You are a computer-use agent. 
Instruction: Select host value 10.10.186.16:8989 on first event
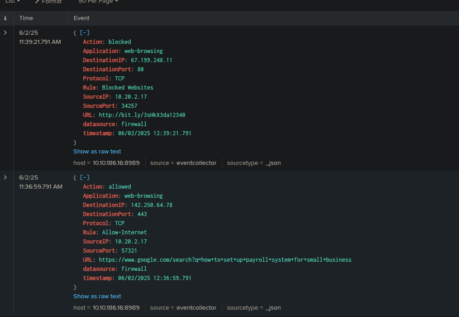coord(115,163)
